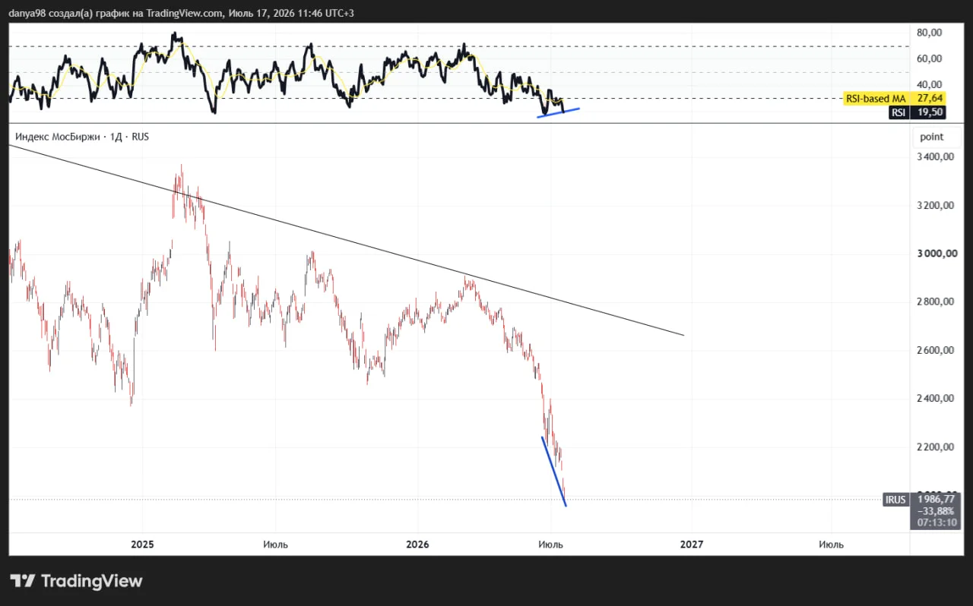Click the 2025 label on time axis
Screen dimensions: 973x606
(x=143, y=544)
